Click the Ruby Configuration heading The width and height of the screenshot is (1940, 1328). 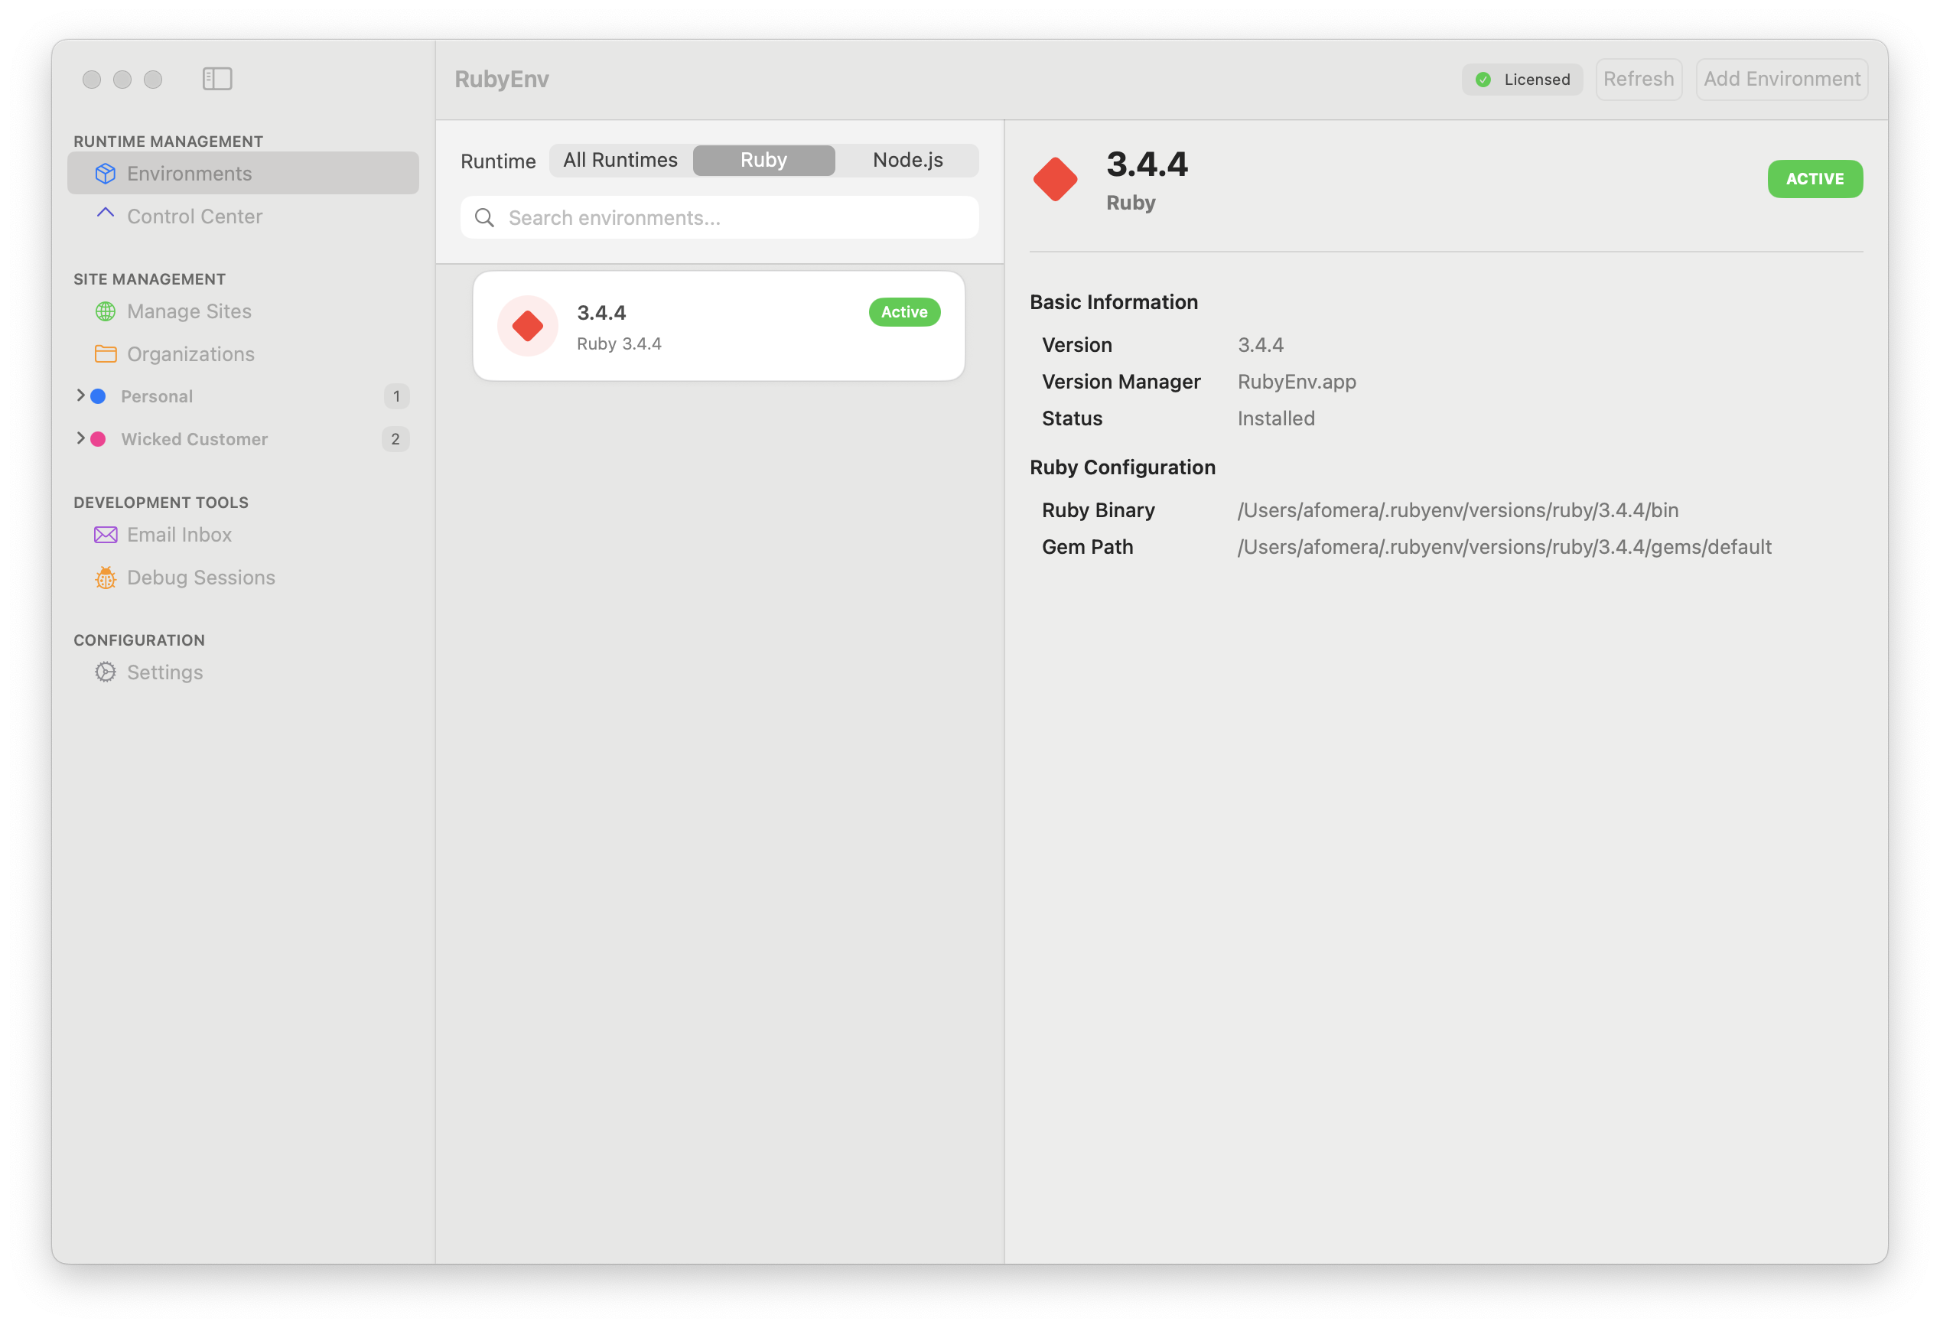coord(1122,467)
